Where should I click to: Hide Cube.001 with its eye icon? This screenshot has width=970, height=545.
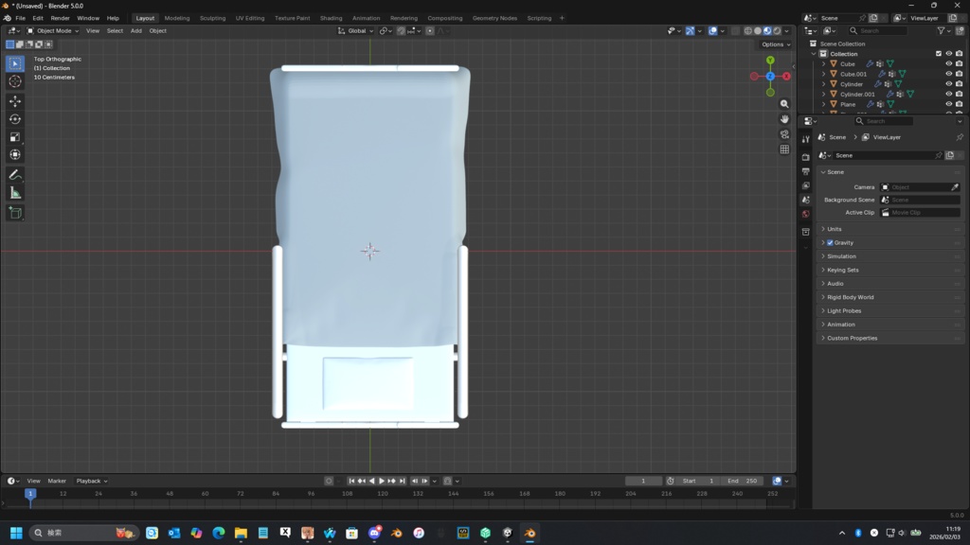point(948,74)
